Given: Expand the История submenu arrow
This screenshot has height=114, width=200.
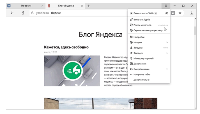Looking at the screenshot, I should [x=167, y=42].
